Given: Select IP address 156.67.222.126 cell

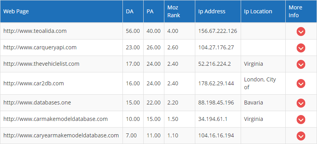Looking at the screenshot, I should (218, 31).
